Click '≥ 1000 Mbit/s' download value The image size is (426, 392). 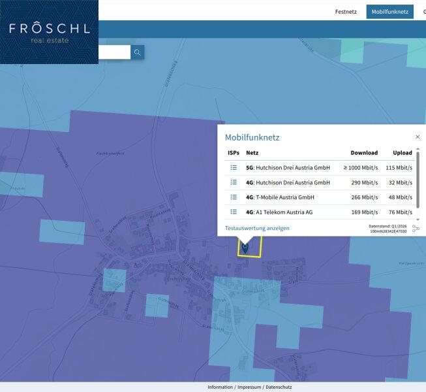(361, 167)
